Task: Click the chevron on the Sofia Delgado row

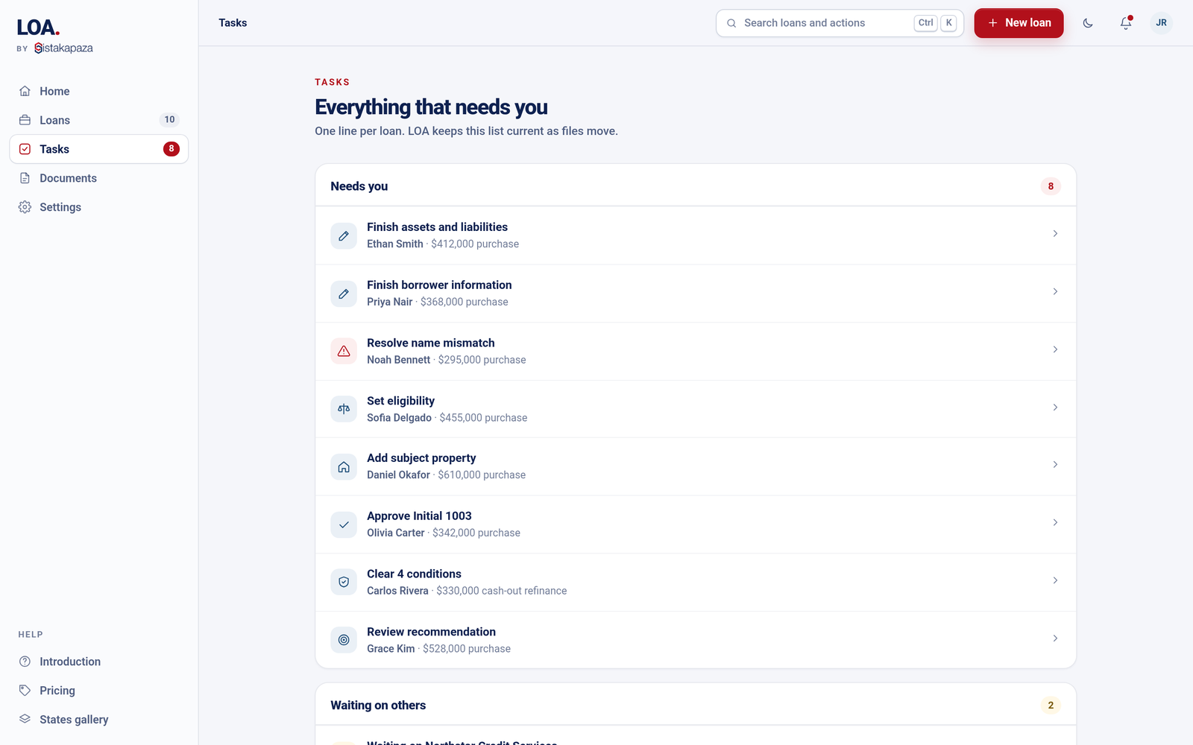Action: click(1055, 408)
